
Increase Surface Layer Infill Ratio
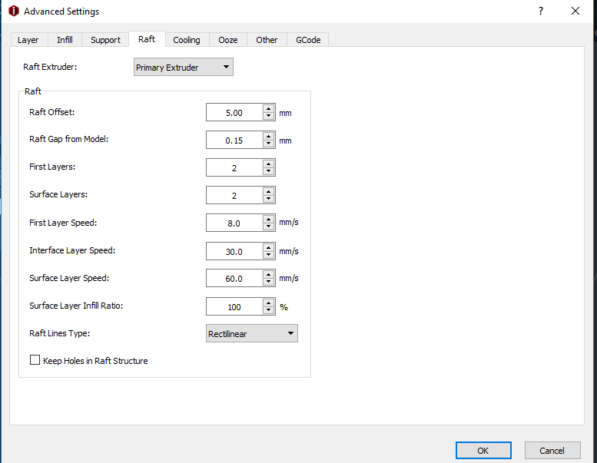[269, 303]
